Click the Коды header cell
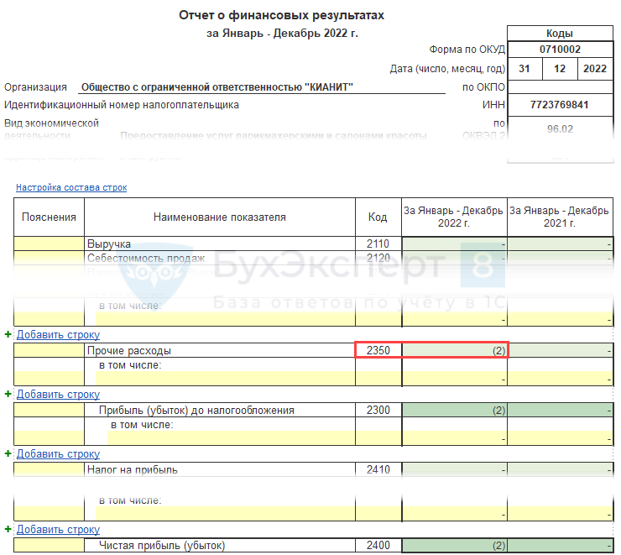This screenshot has width=621, height=555. click(560, 34)
